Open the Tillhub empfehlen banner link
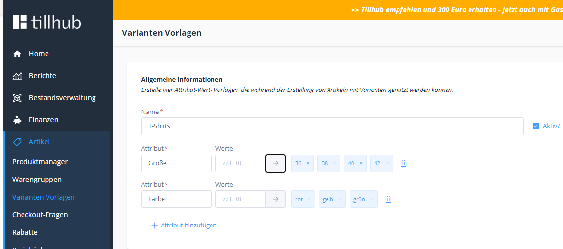The height and width of the screenshot is (249, 563). (456, 10)
